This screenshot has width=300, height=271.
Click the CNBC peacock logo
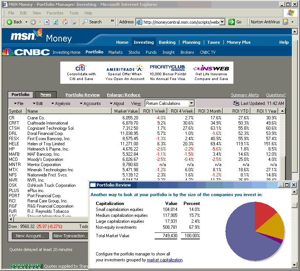point(8,52)
